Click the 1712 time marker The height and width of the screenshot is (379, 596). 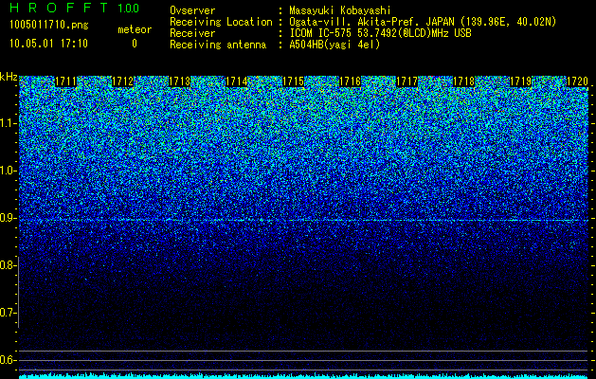[x=123, y=81]
